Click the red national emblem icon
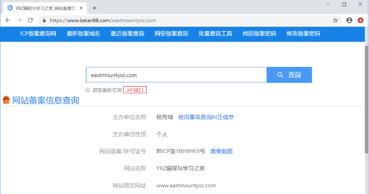 tap(6, 100)
